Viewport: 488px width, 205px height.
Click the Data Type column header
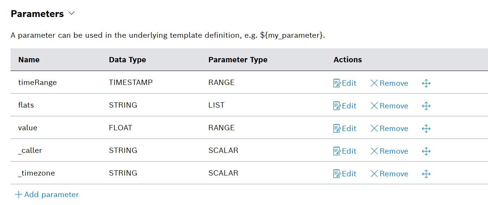127,60
